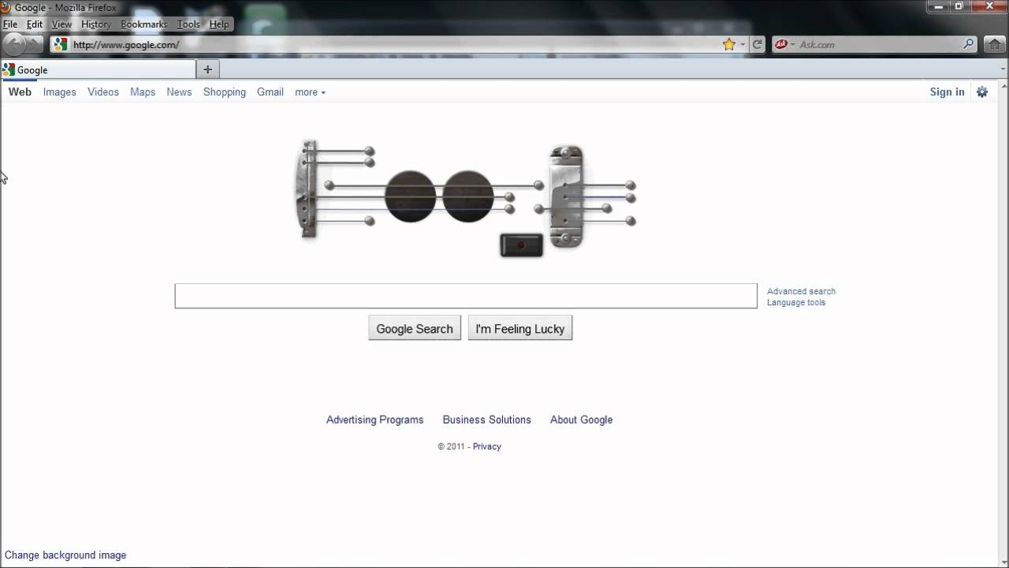This screenshot has height=568, width=1009.
Task: Open Business Solutions link
Action: pos(487,420)
